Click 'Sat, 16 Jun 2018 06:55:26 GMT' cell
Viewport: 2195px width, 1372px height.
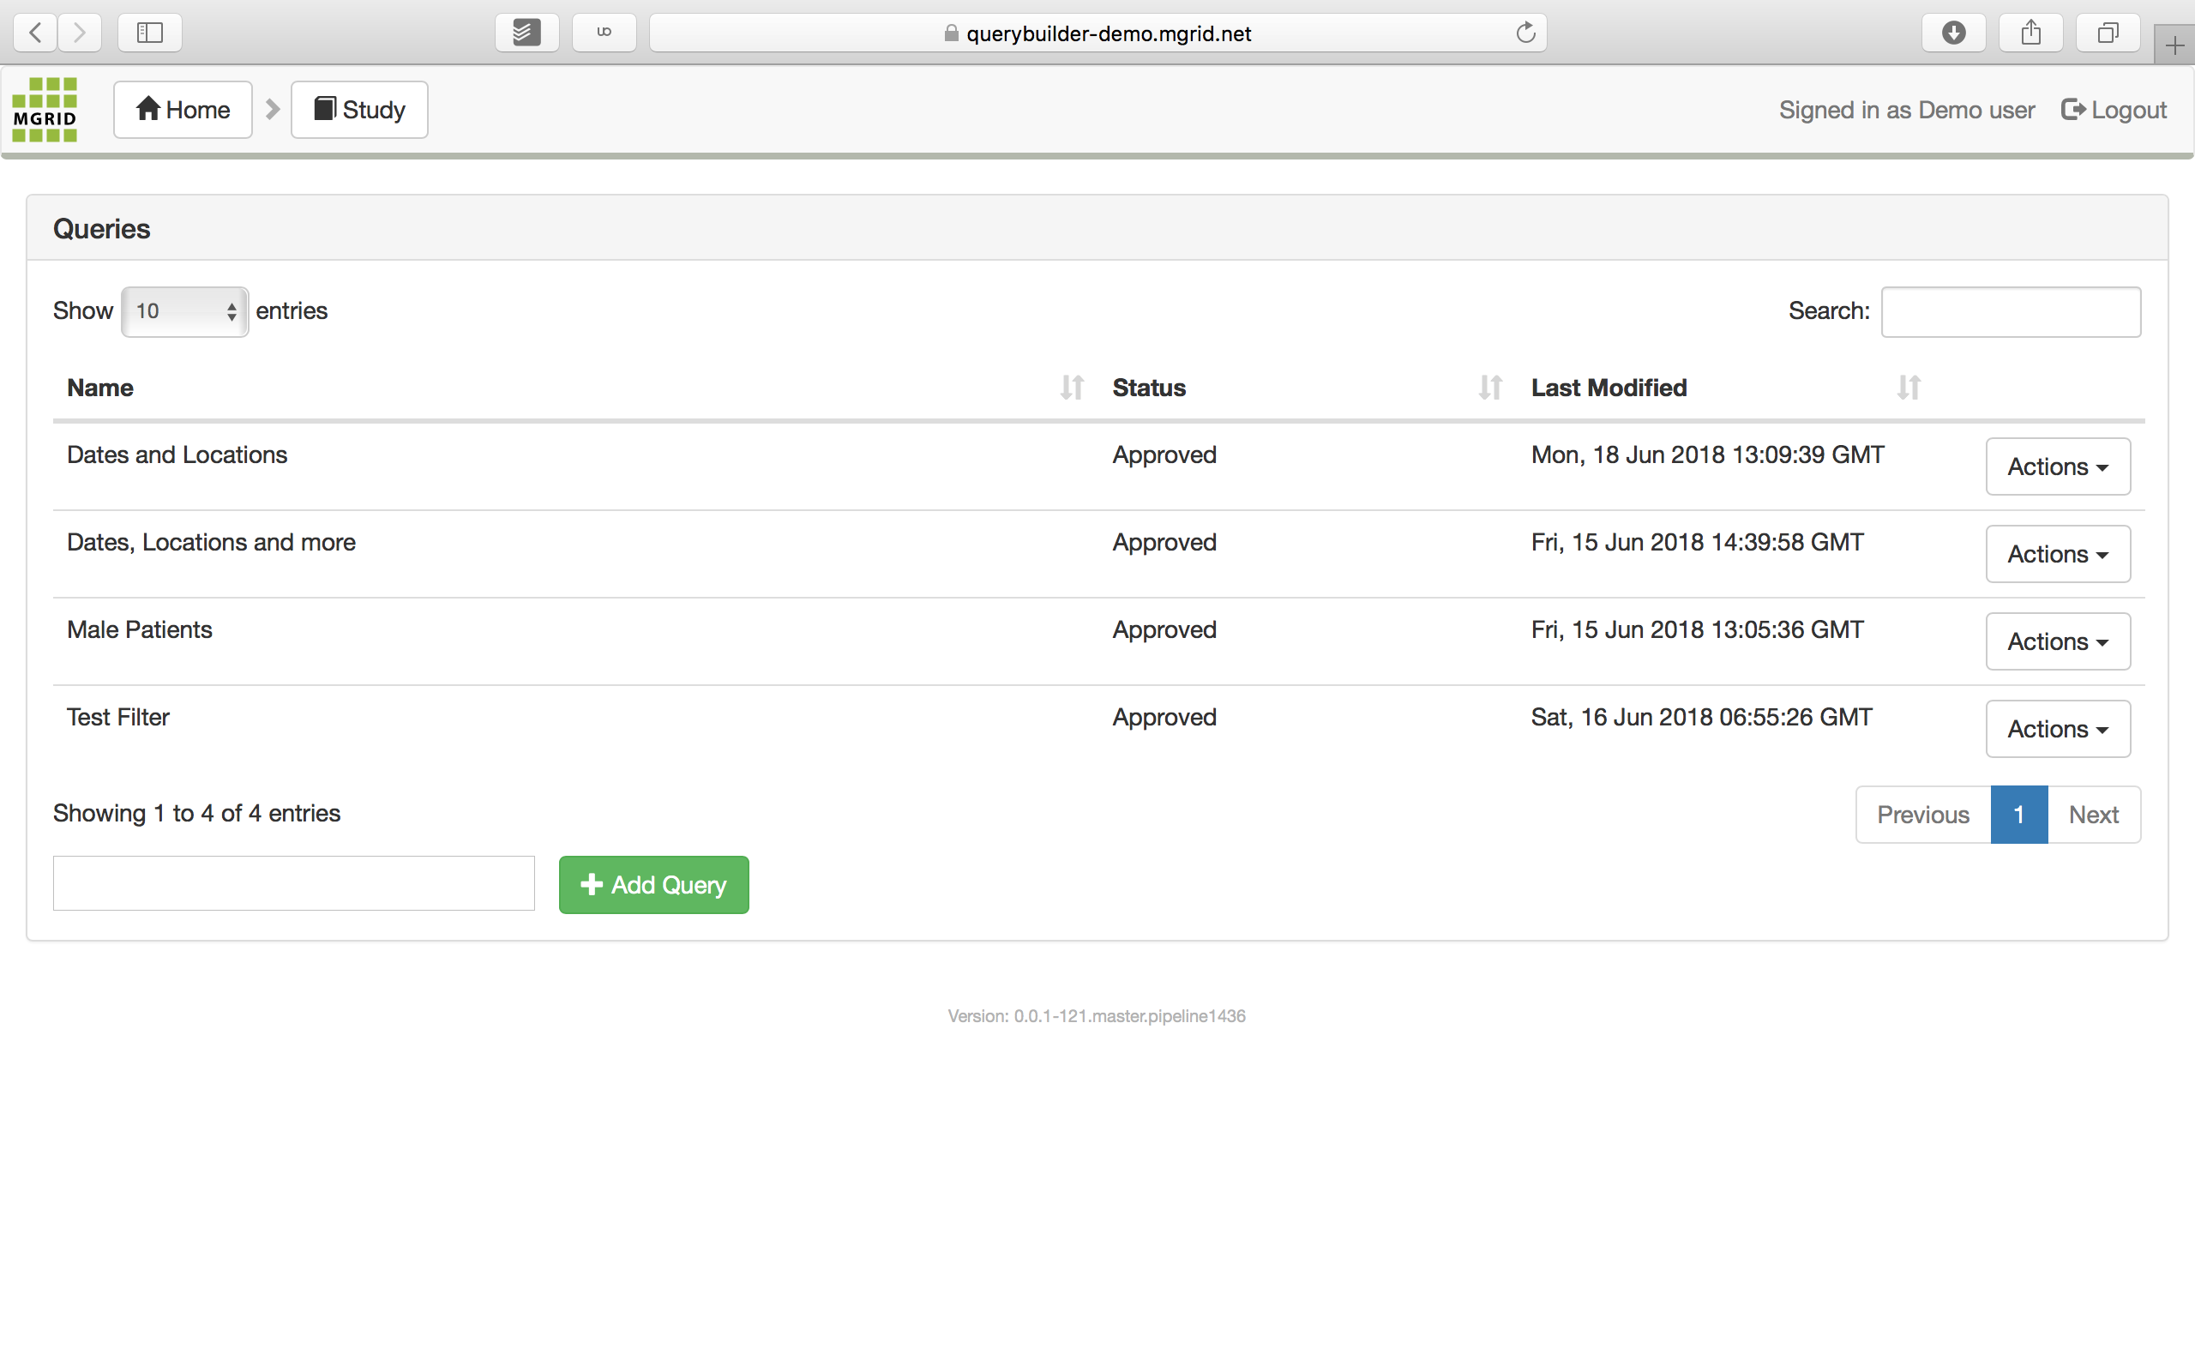pos(1702,717)
